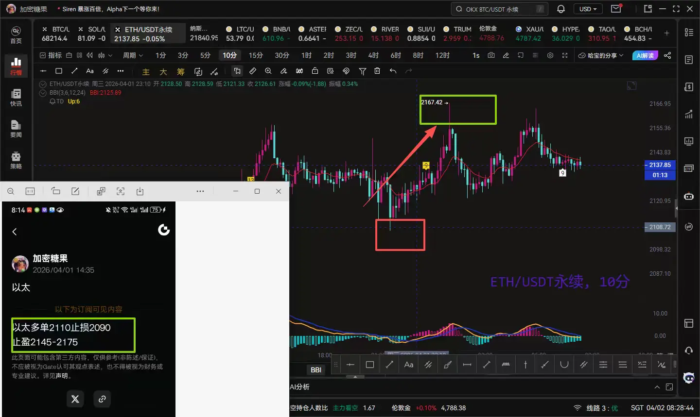
Task: Click the headset support icon in right sidebar
Action: [689, 350]
